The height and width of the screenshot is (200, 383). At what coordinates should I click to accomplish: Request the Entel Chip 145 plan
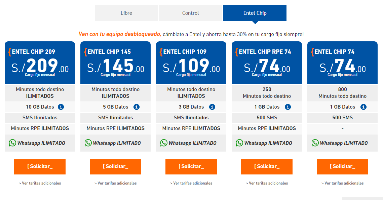coord(116,166)
